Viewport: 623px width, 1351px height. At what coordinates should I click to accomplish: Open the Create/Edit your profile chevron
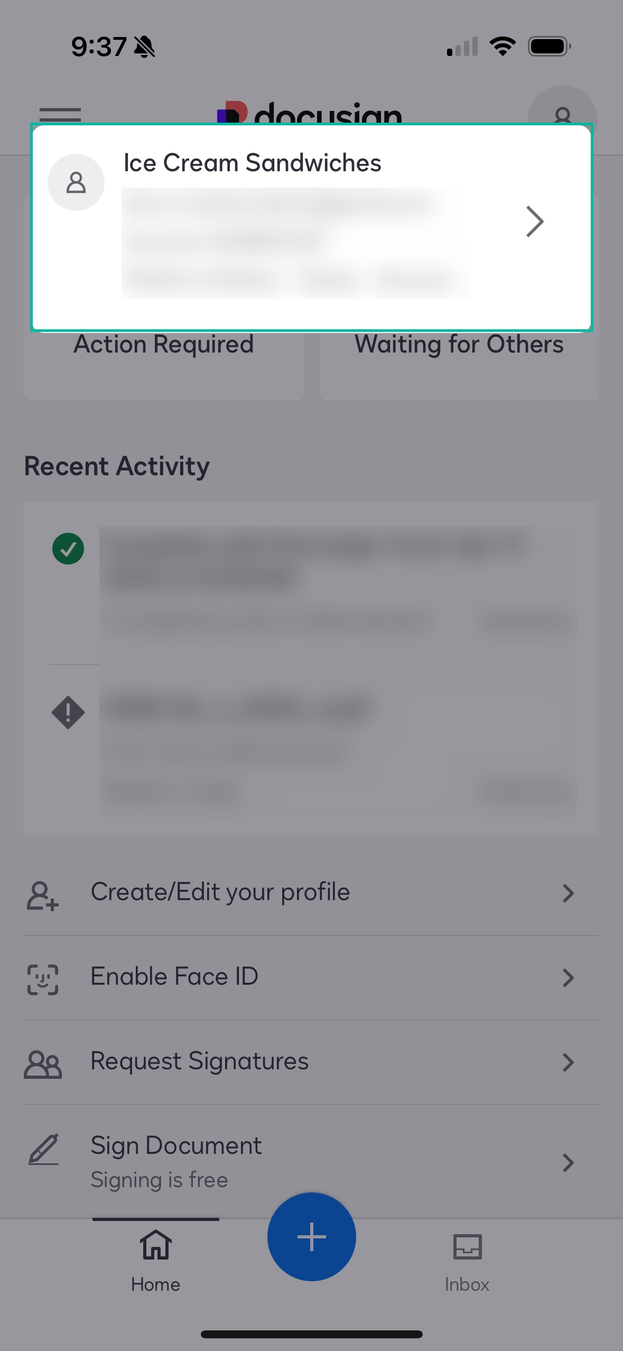click(x=568, y=893)
